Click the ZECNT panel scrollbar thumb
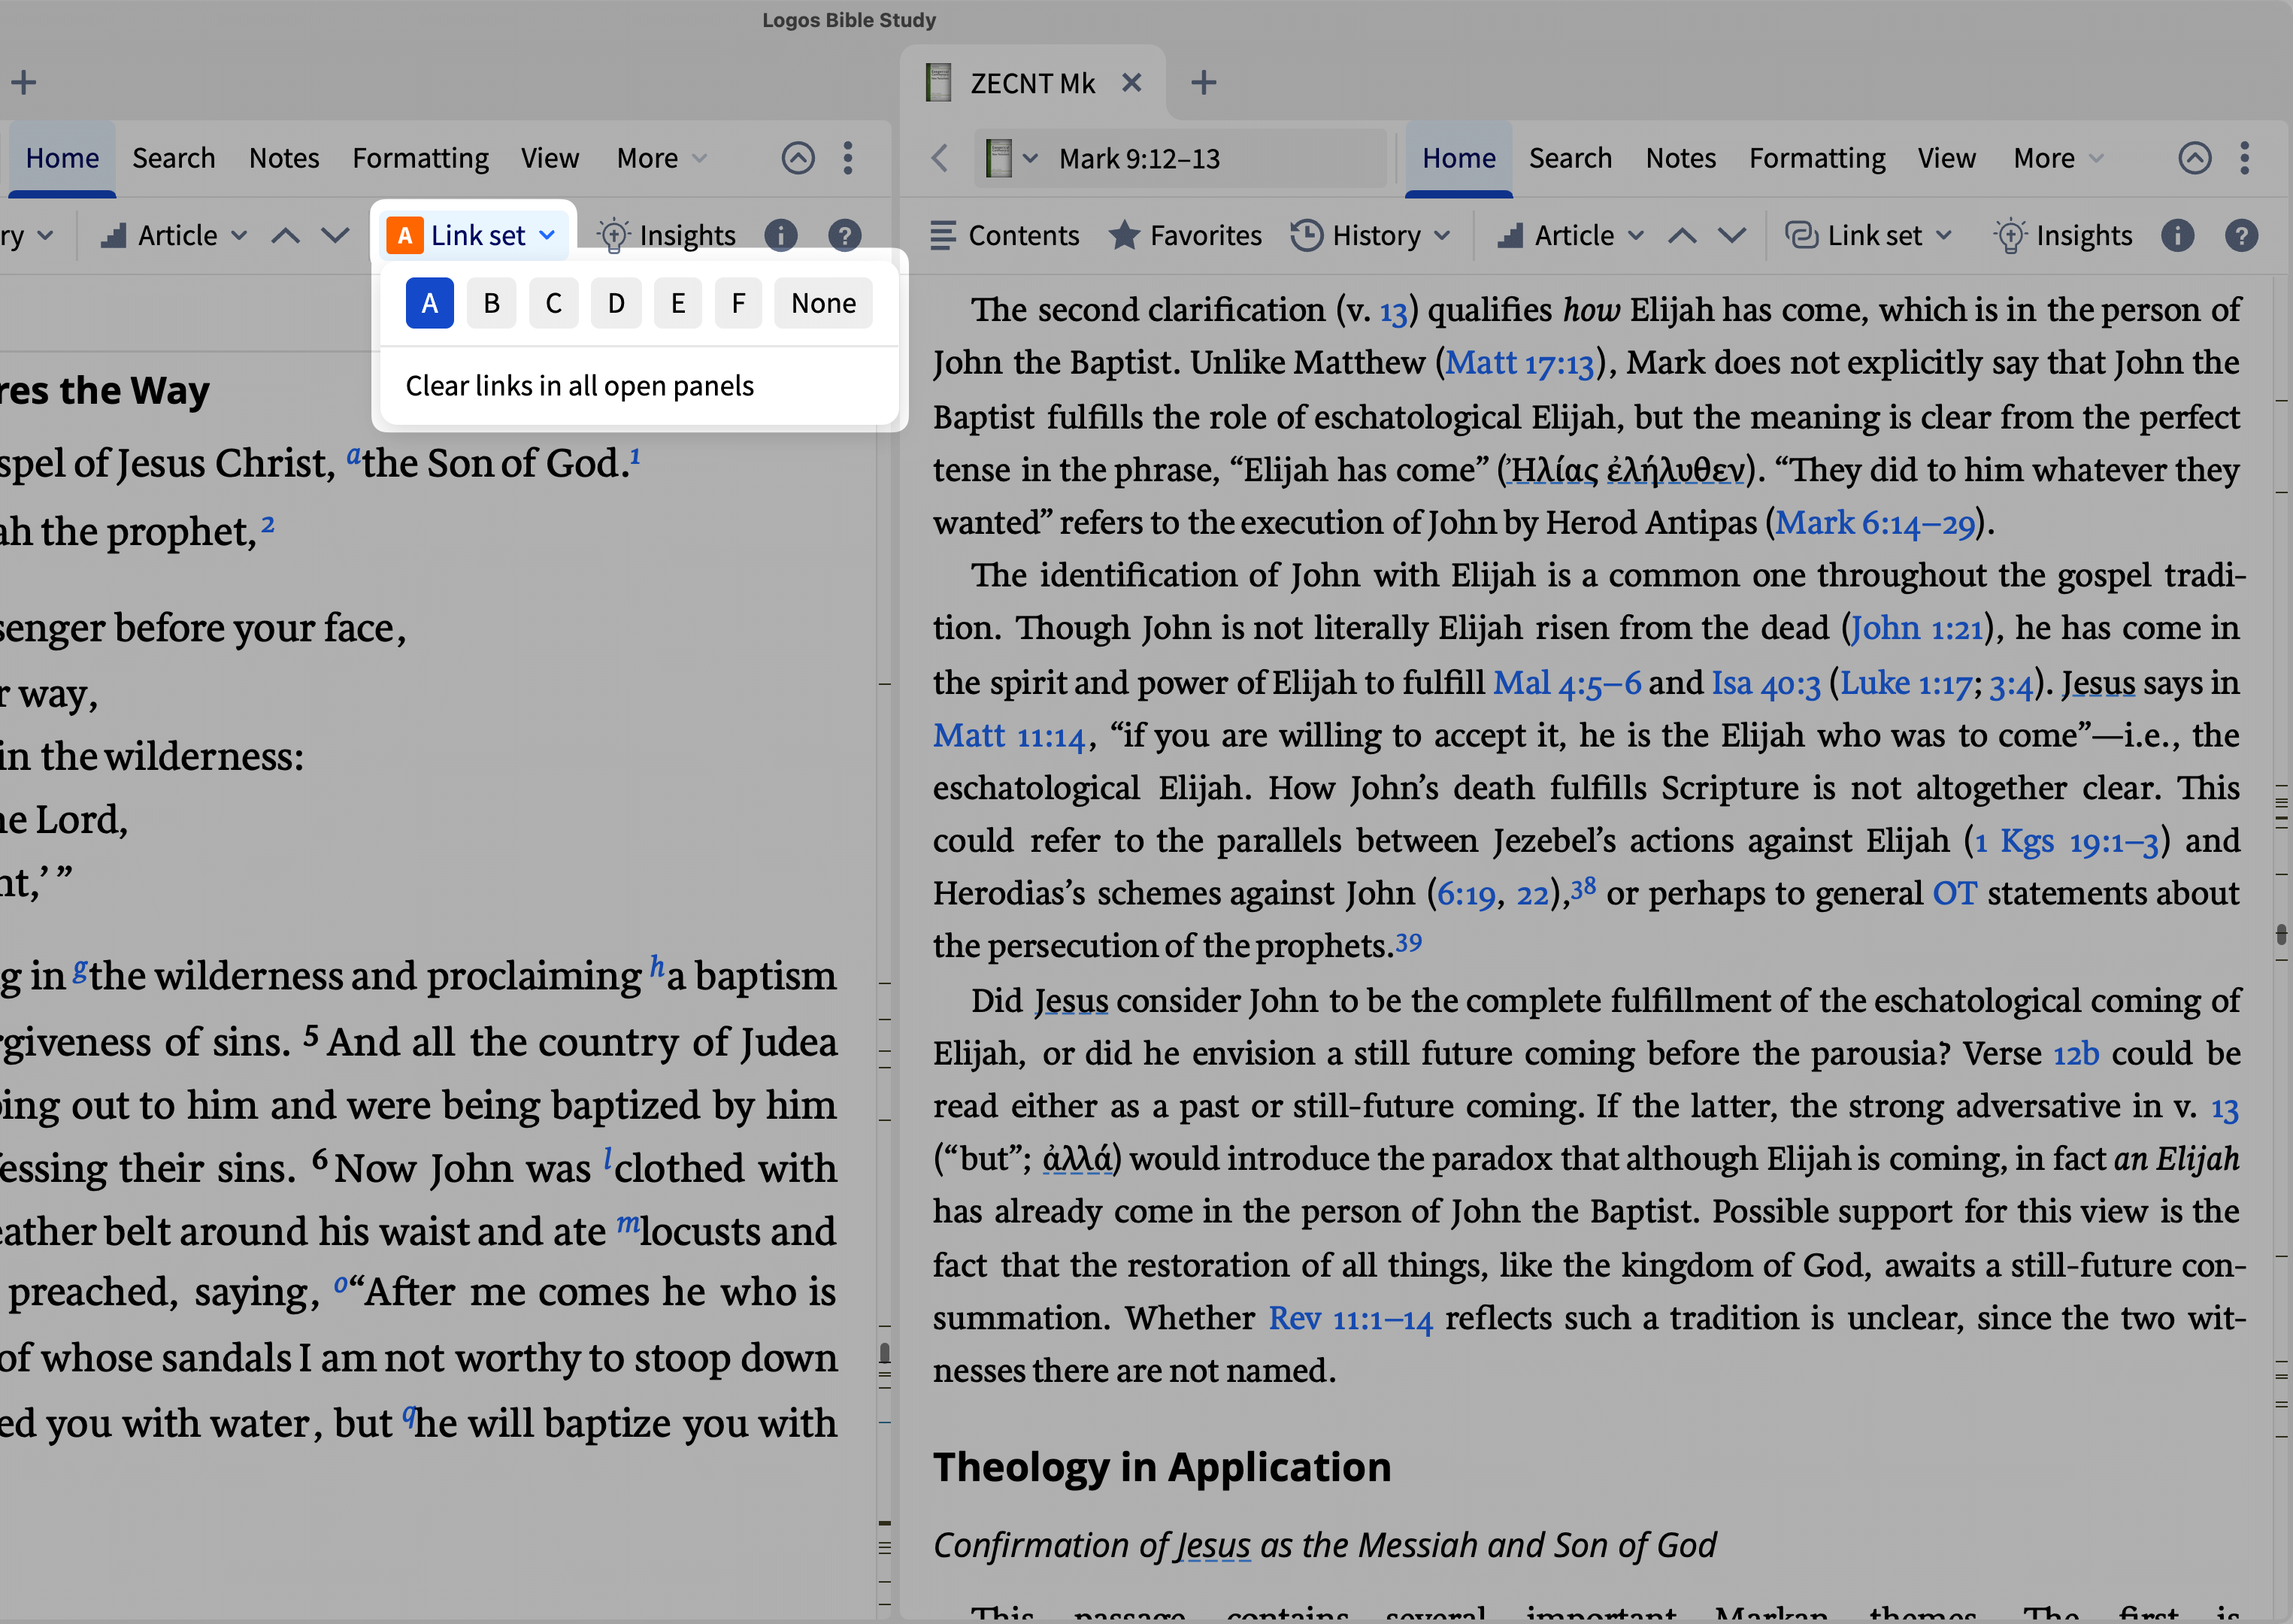The width and height of the screenshot is (2293, 1624). 2281,935
